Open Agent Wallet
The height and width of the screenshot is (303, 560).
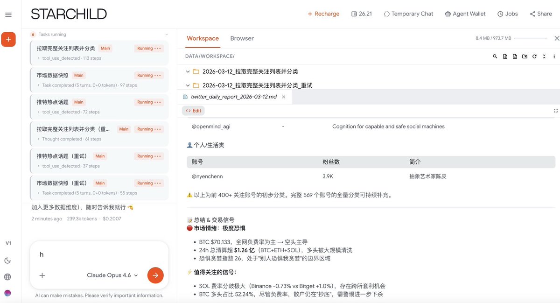pos(465,14)
